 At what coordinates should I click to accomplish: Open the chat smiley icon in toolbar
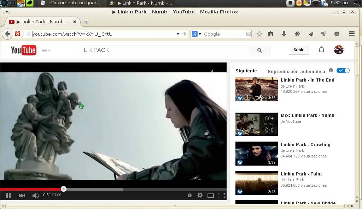337,34
